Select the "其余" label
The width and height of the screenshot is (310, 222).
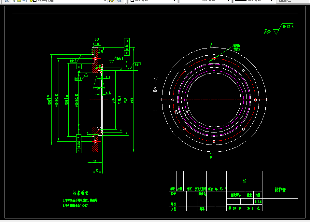(267, 32)
